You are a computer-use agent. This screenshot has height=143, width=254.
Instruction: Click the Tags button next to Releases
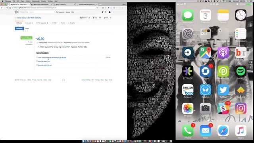[27, 29]
